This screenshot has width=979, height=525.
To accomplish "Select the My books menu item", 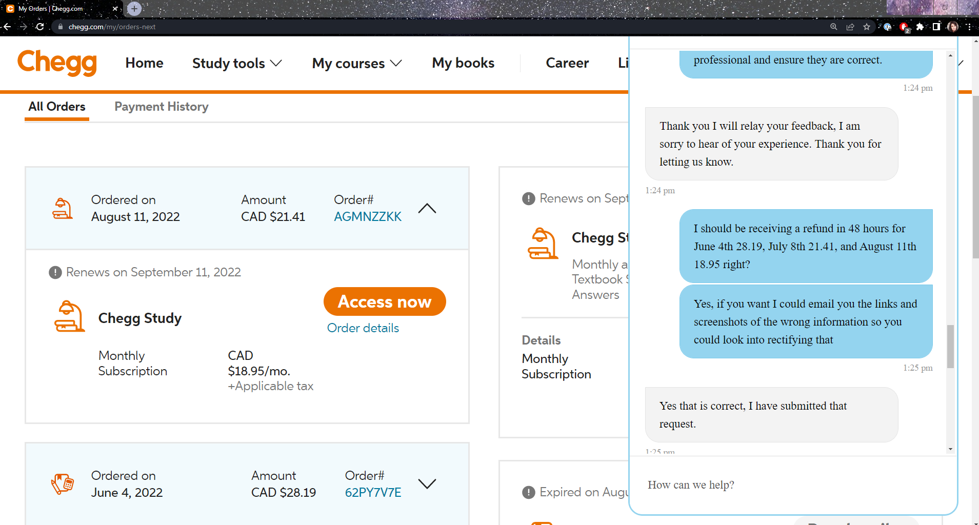I will pos(463,63).
